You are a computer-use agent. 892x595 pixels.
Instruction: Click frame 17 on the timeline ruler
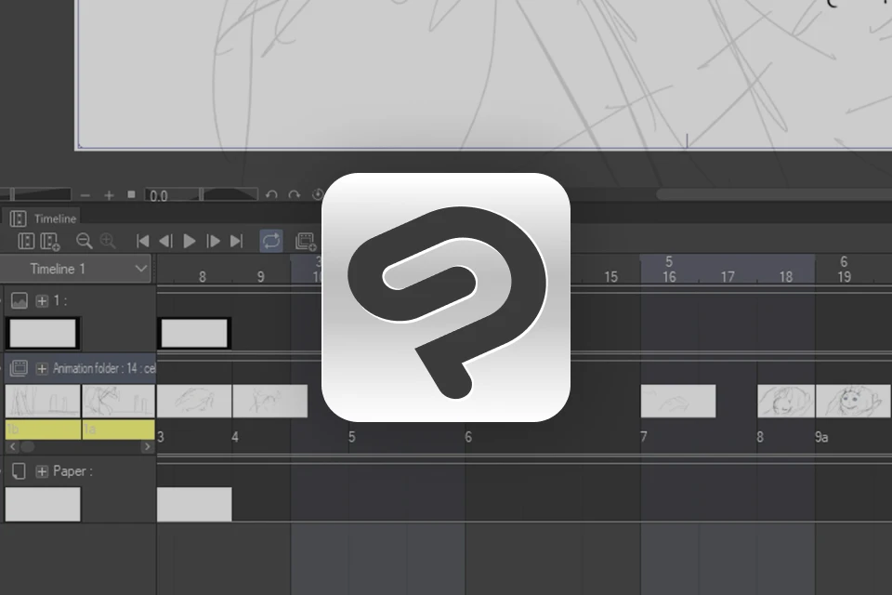tap(728, 277)
